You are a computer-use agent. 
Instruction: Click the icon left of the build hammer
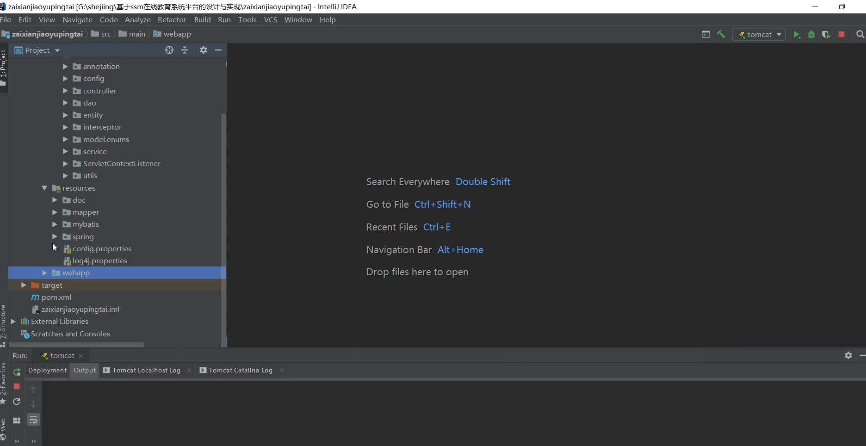coord(706,34)
